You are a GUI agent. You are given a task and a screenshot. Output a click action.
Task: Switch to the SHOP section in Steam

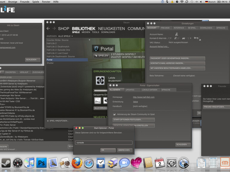64,29
